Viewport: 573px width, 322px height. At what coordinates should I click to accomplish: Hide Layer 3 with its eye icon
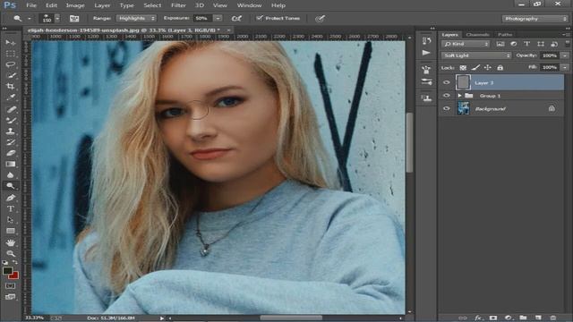(446, 82)
